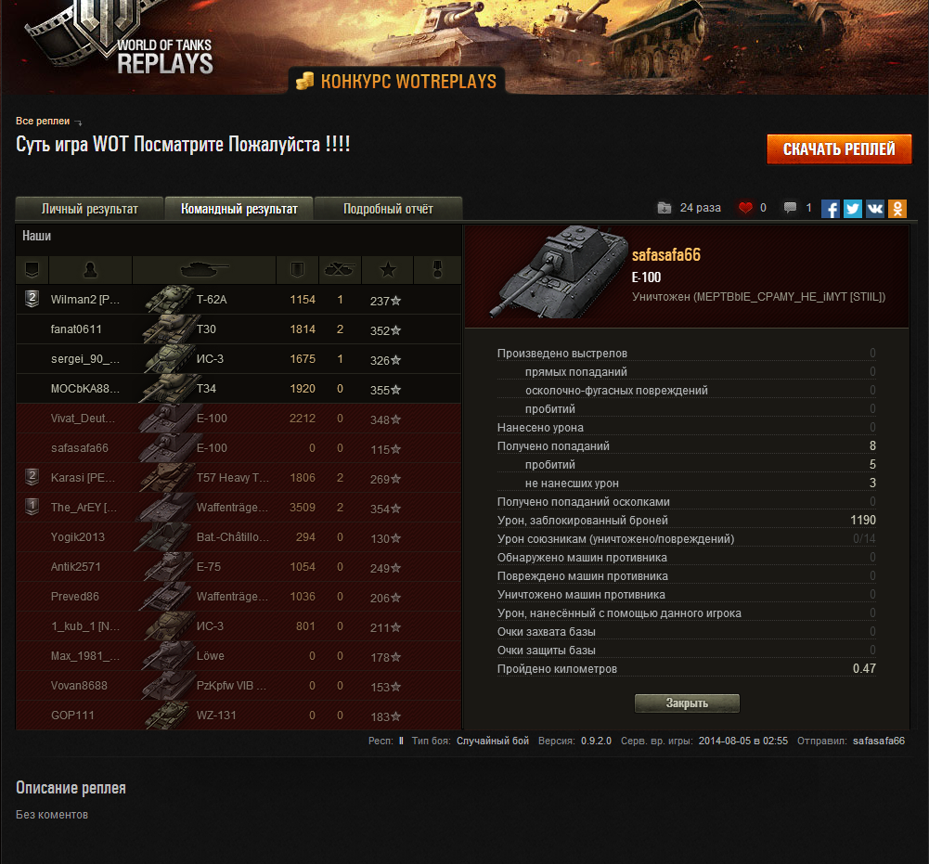Like the replay with heart icon
This screenshot has height=864, width=929.
click(x=745, y=208)
